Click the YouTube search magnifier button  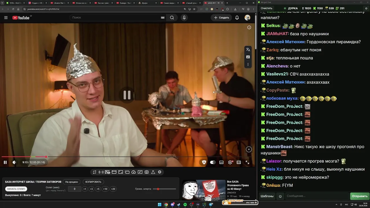(172, 18)
